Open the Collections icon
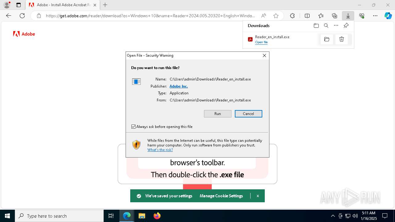The width and height of the screenshot is (395, 222). coord(335,16)
